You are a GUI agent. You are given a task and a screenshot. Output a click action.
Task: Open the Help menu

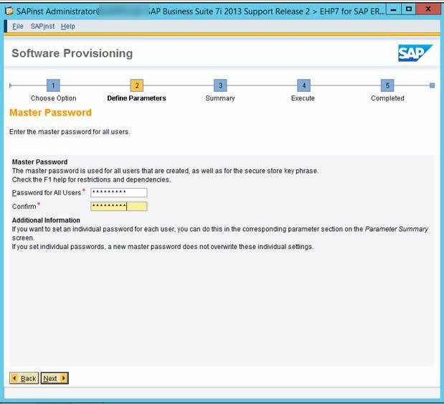[x=67, y=27]
